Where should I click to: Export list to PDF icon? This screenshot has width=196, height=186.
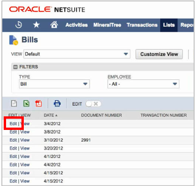click(39, 103)
